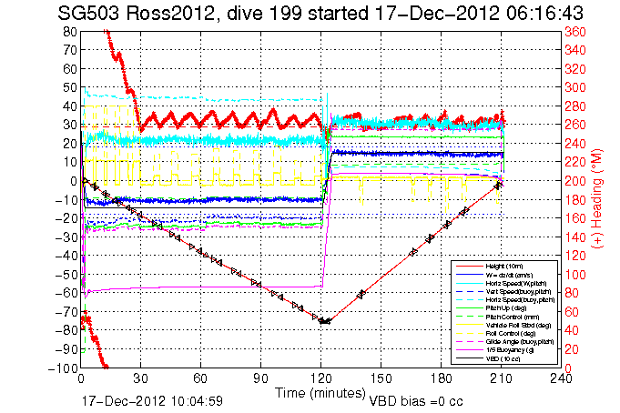This screenshot has height=413, width=620.
Task: Click the "VBD bias =0 cc" annotation
Action: coord(416,401)
